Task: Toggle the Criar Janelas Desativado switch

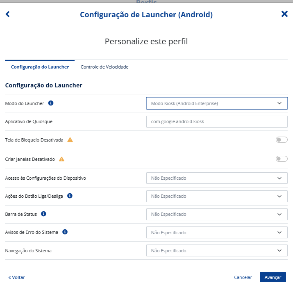Action: (x=282, y=159)
